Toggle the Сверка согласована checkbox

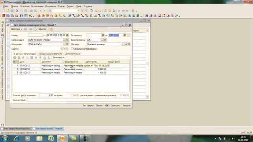[72, 49]
